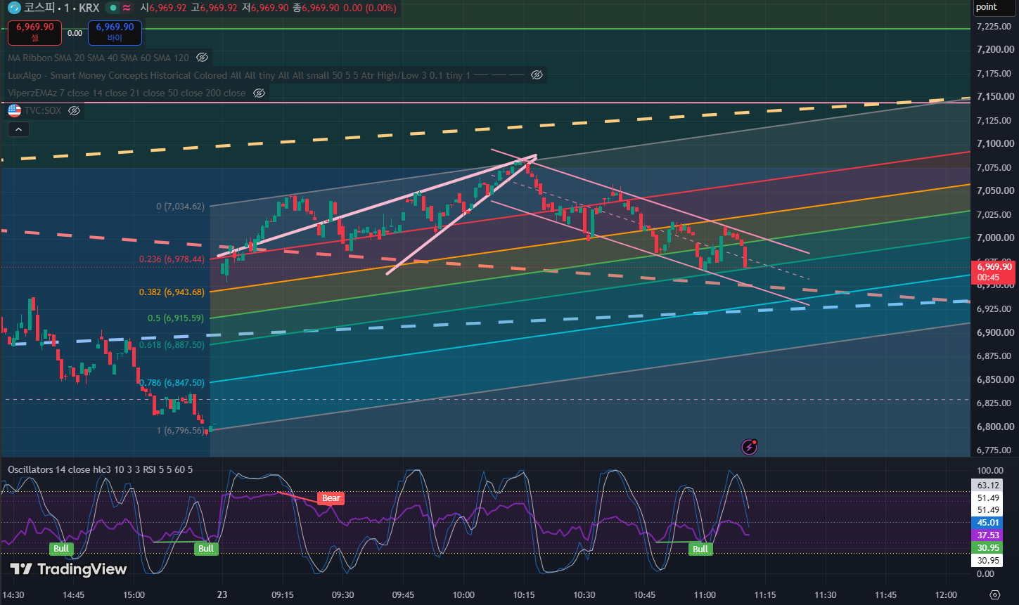This screenshot has height=605, width=1019.
Task: Toggle LuxAlgo Smart Money Concepts visibility
Action: pyautogui.click(x=537, y=75)
